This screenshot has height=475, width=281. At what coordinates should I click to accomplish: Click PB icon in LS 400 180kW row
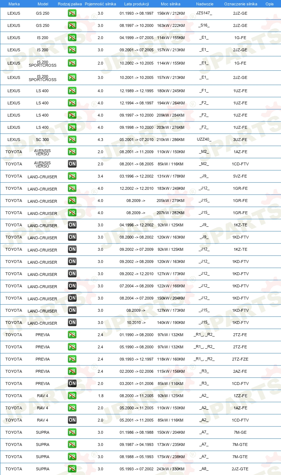(x=72, y=91)
